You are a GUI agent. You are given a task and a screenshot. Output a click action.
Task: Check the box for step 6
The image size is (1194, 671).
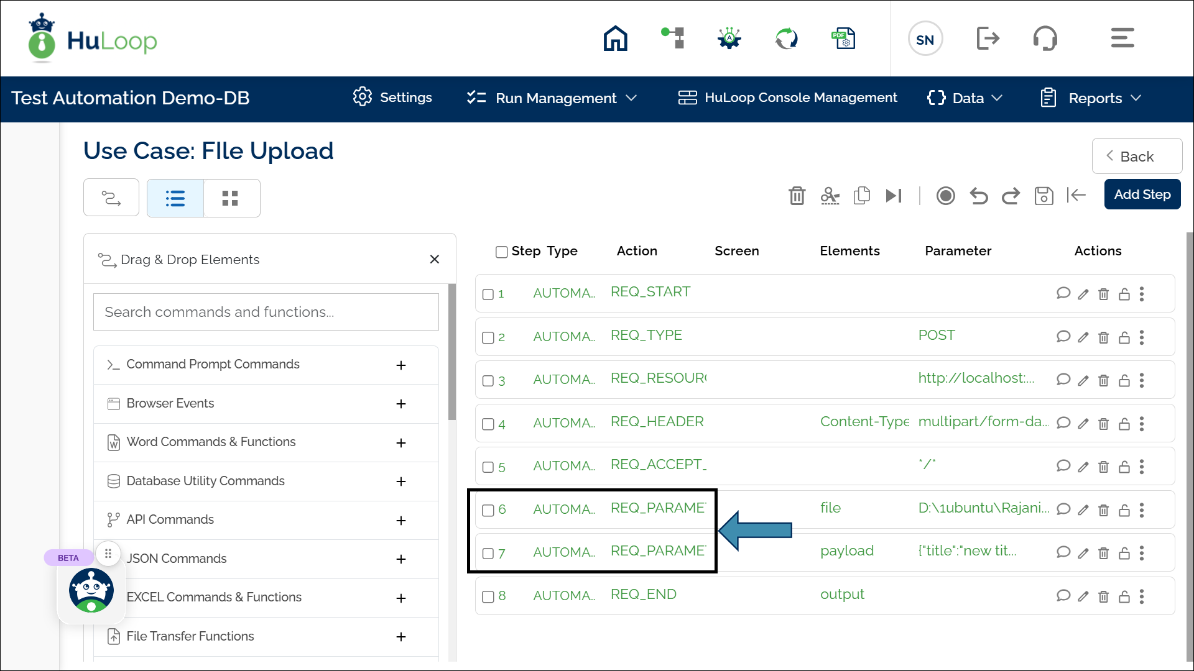click(x=488, y=511)
